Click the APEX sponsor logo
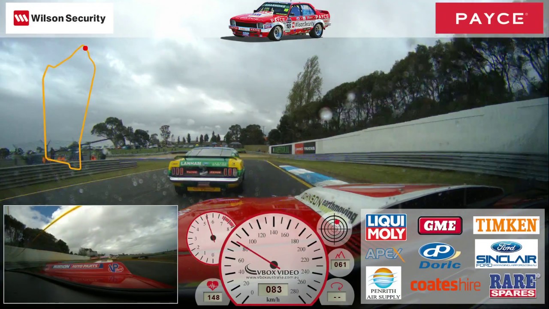The height and width of the screenshot is (309, 549). [385, 254]
